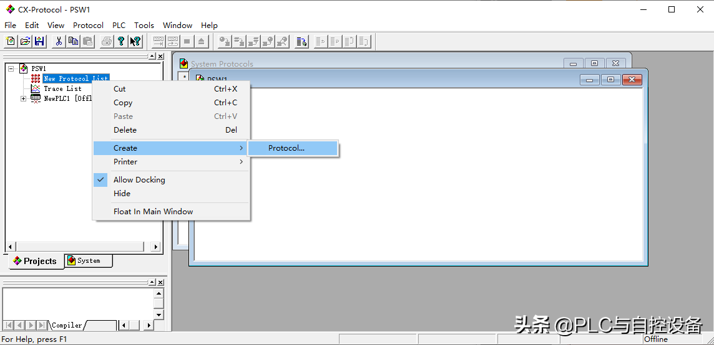
Task: Click the New project toolbar icon
Action: pos(11,41)
